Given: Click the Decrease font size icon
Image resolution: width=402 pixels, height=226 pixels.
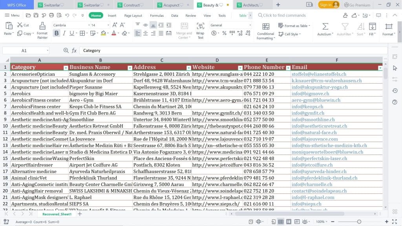Looking at the screenshot, I should [122, 25].
